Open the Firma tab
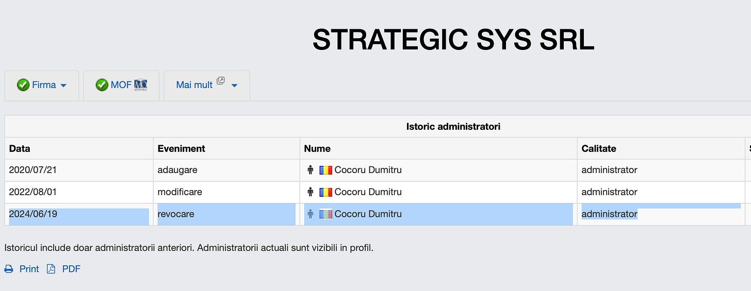Screen dimensions: 751x291 pos(42,85)
